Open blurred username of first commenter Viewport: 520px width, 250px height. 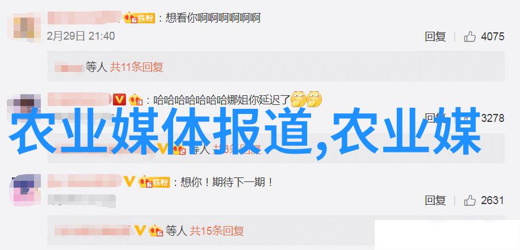coord(85,18)
